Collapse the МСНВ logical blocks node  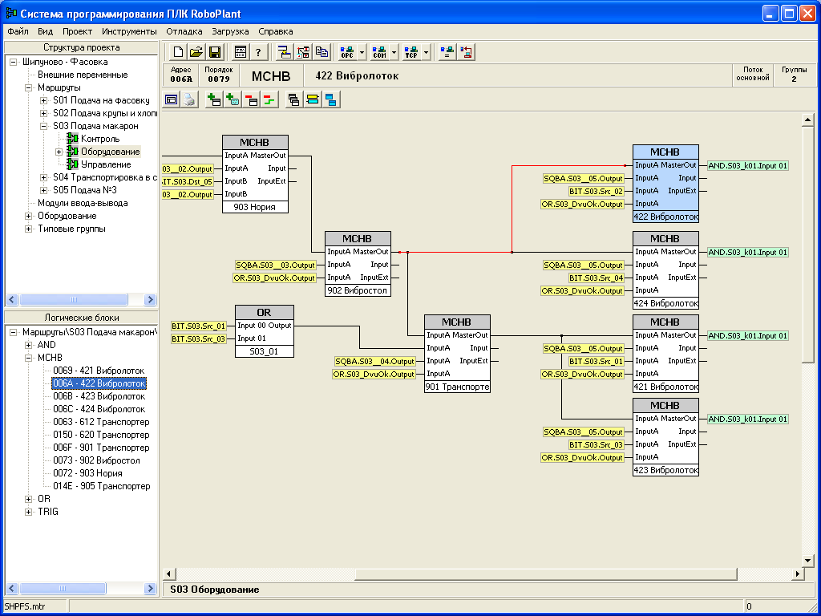(30, 358)
